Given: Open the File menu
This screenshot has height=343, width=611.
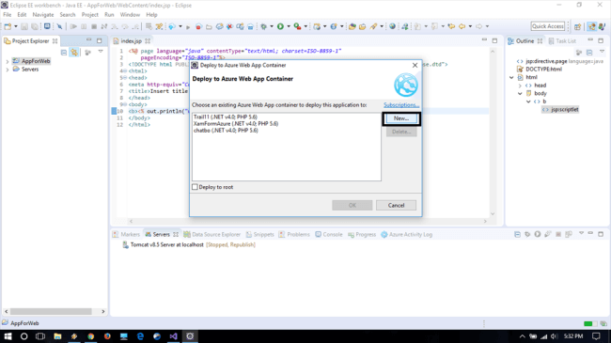Looking at the screenshot, I should 8,15.
